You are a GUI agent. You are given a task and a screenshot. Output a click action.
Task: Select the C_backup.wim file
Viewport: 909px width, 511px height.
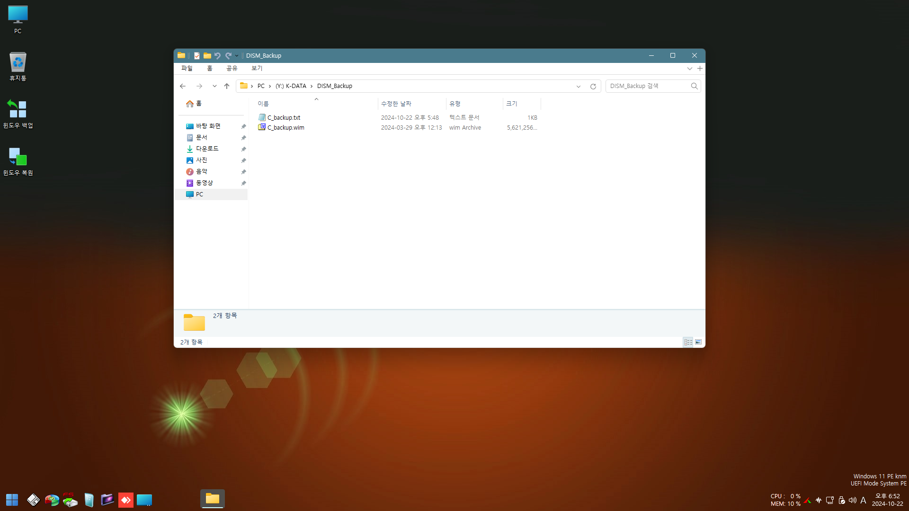coord(286,128)
